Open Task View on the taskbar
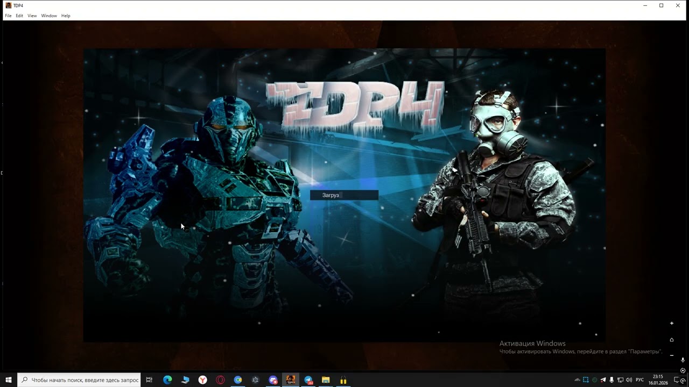The height and width of the screenshot is (387, 689). point(149,380)
